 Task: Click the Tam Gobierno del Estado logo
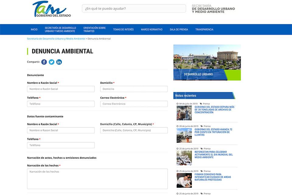[52, 9]
